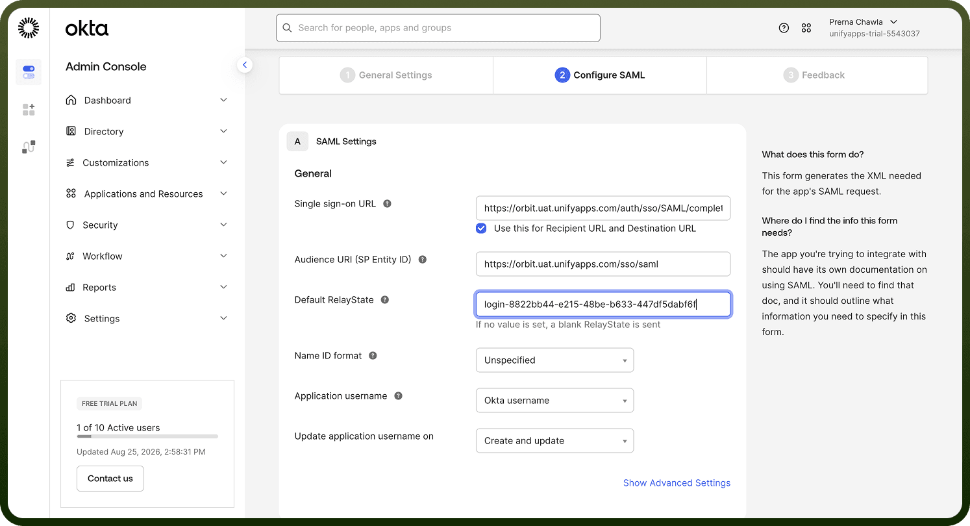This screenshot has height=526, width=970.
Task: Open the apps launcher icon in header
Action: click(806, 28)
